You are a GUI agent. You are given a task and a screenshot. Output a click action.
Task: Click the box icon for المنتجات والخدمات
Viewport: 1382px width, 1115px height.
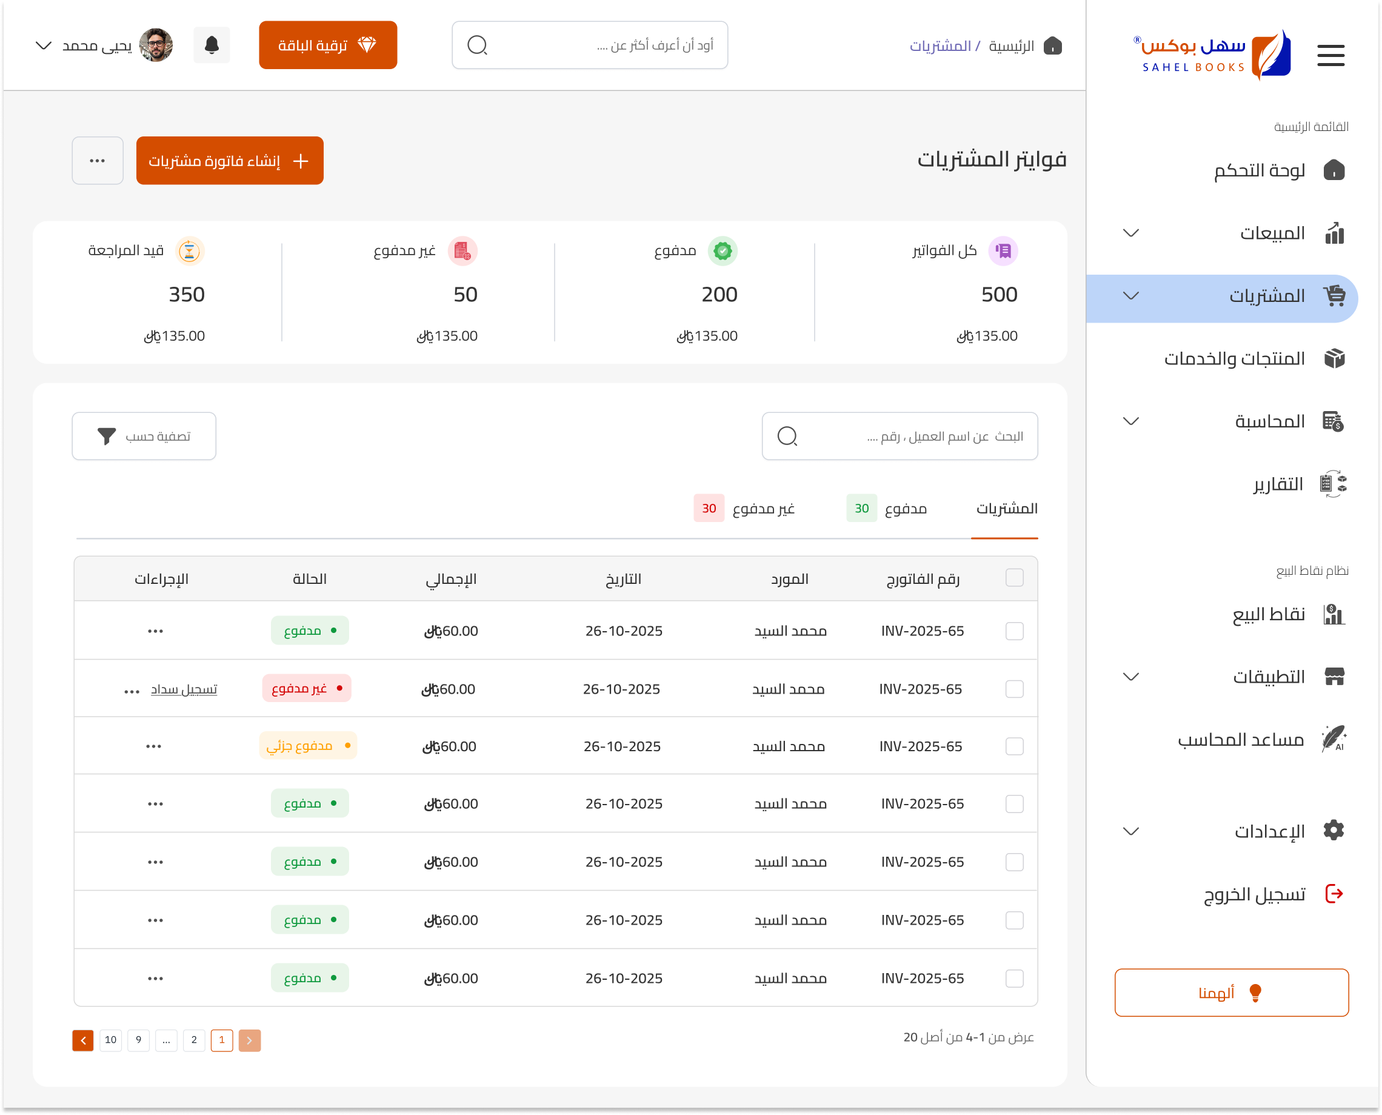pos(1334,358)
